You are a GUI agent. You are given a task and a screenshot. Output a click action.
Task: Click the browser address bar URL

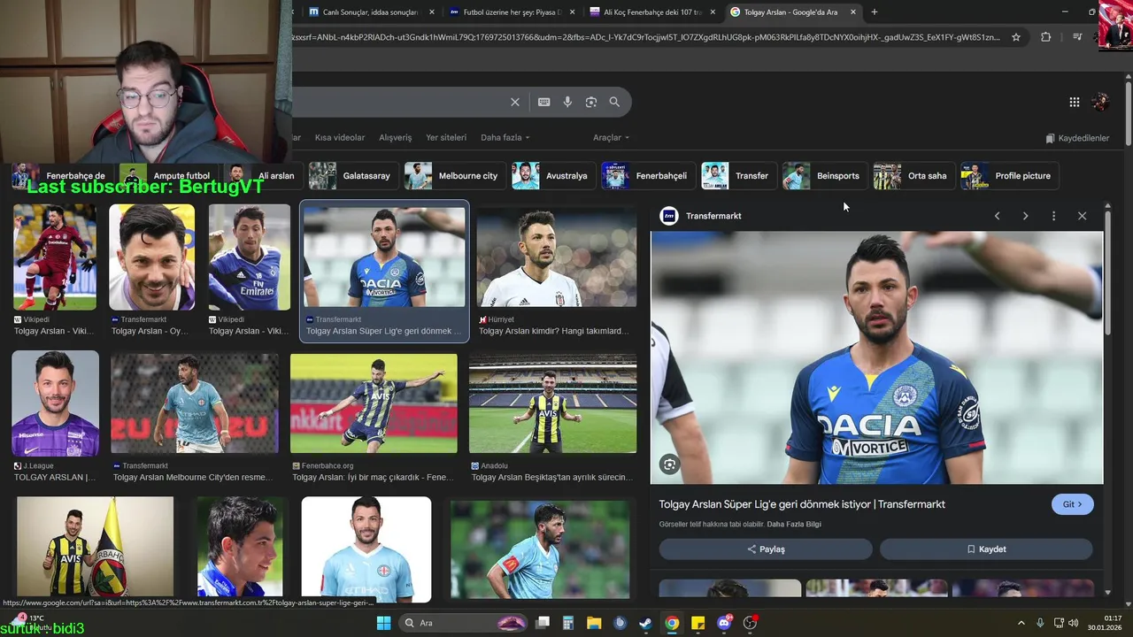pyautogui.click(x=646, y=37)
